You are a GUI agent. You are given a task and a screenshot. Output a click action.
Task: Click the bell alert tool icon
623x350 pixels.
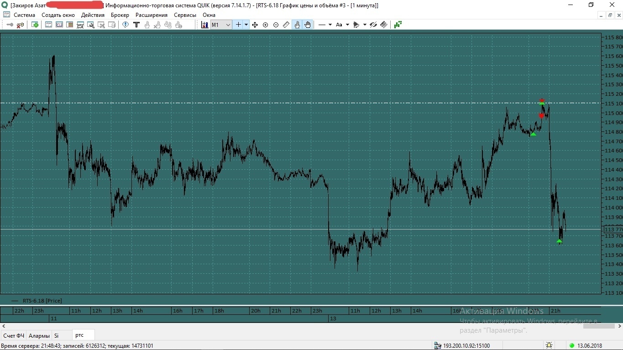[x=356, y=25]
